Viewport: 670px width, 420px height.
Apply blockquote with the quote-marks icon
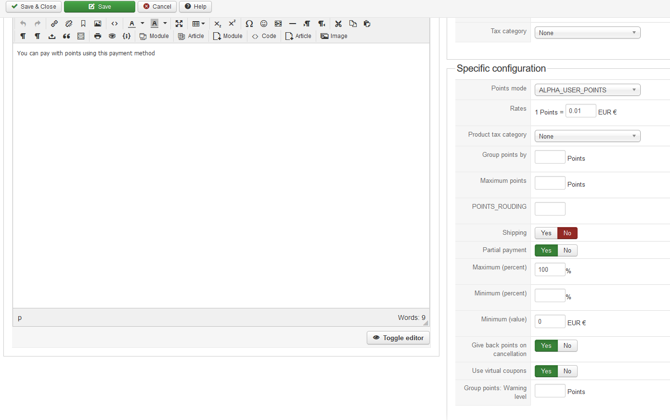66,36
